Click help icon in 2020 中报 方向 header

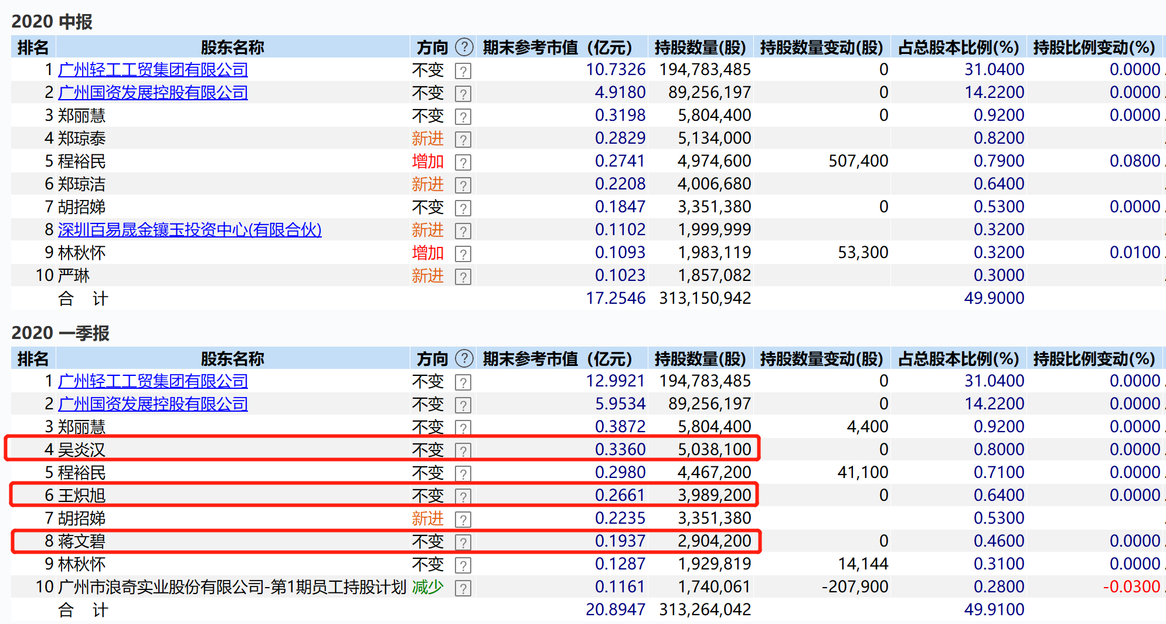(464, 47)
